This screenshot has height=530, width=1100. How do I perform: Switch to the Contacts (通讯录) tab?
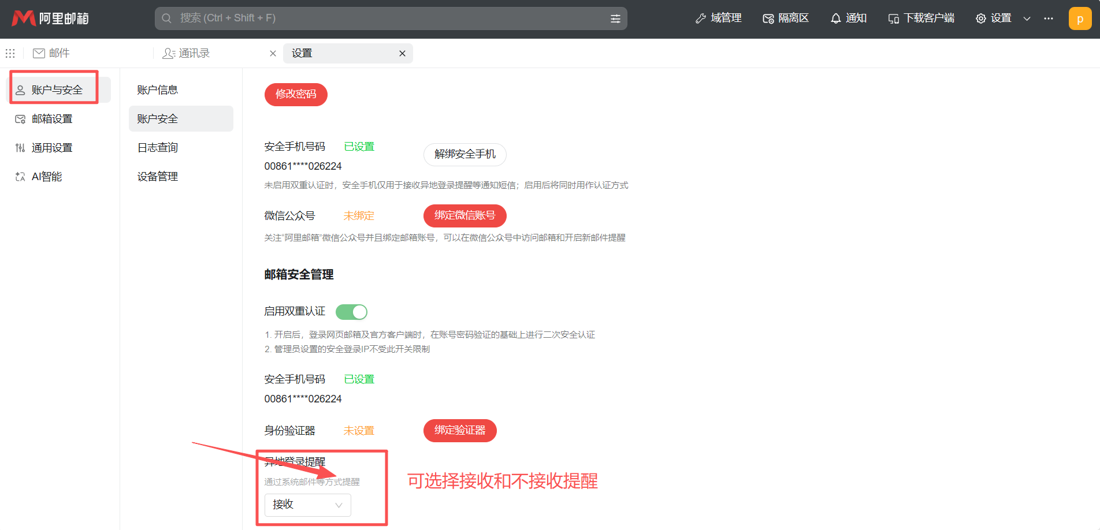(x=187, y=53)
